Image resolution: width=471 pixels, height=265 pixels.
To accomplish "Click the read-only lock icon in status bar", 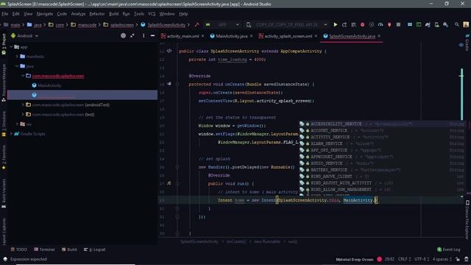I will [458, 259].
